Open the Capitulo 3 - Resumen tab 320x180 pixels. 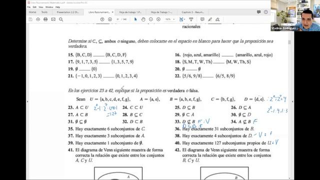pyautogui.click(x=192, y=12)
